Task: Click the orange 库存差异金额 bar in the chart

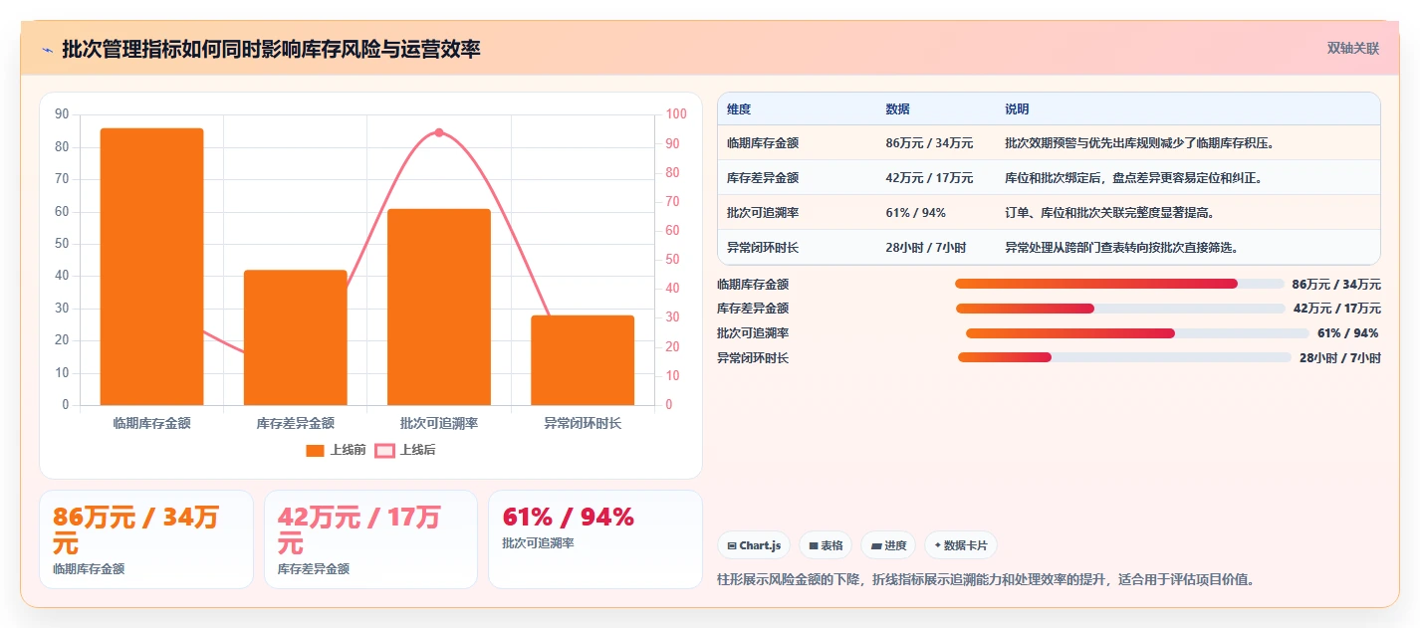Action: [295, 337]
